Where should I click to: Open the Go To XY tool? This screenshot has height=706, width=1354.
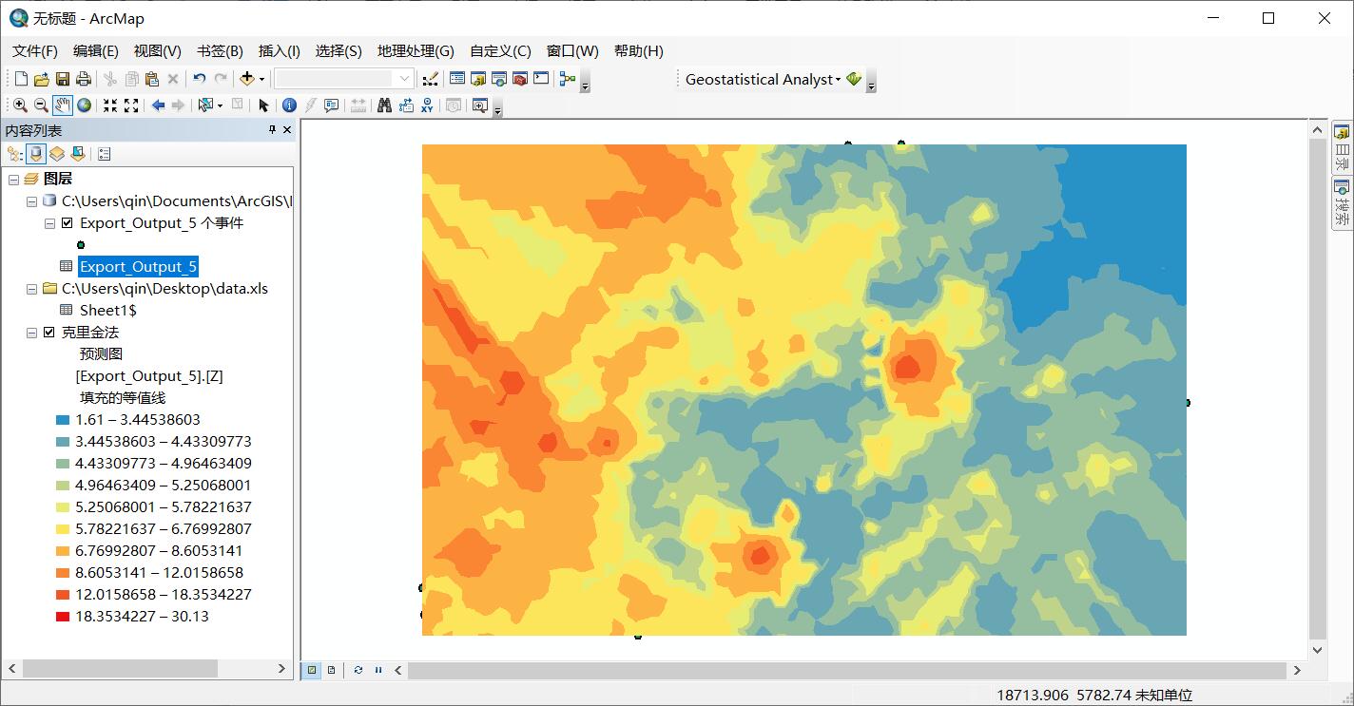point(429,105)
